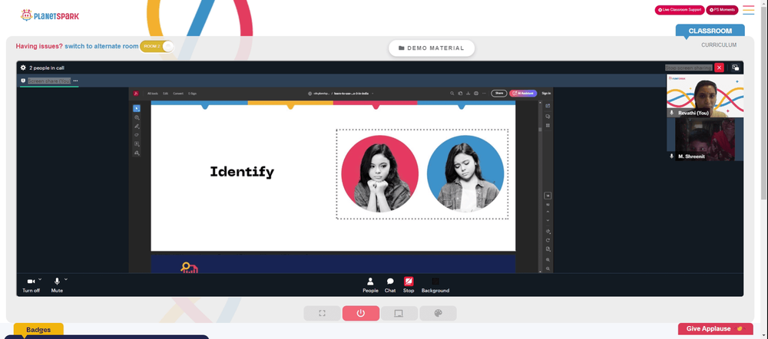Open screen share tab ellipsis menu

(75, 81)
